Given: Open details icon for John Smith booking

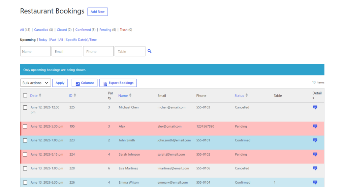Looking at the screenshot, I should (315, 140).
